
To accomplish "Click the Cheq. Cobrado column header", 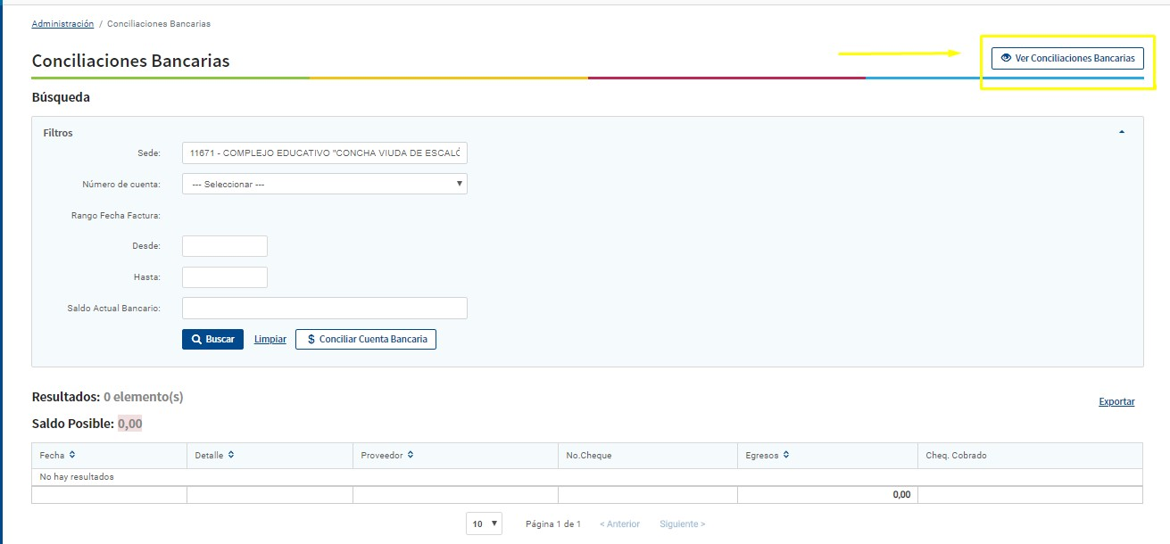I will coord(956,455).
